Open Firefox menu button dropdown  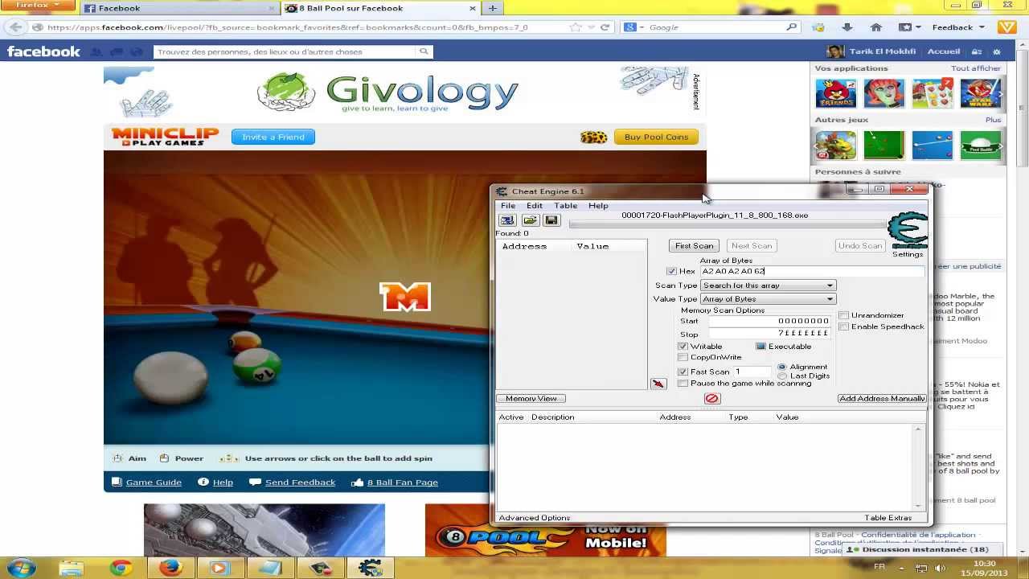(37, 6)
